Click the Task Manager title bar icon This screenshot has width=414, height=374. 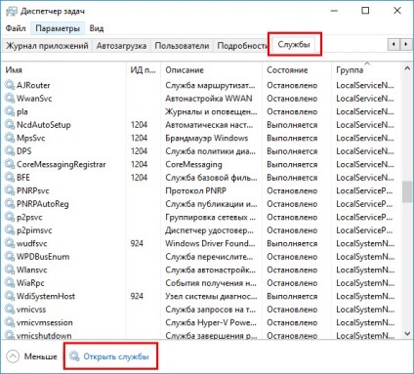coord(12,12)
